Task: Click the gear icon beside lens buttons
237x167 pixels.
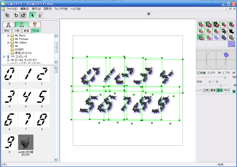Action: tap(234, 91)
